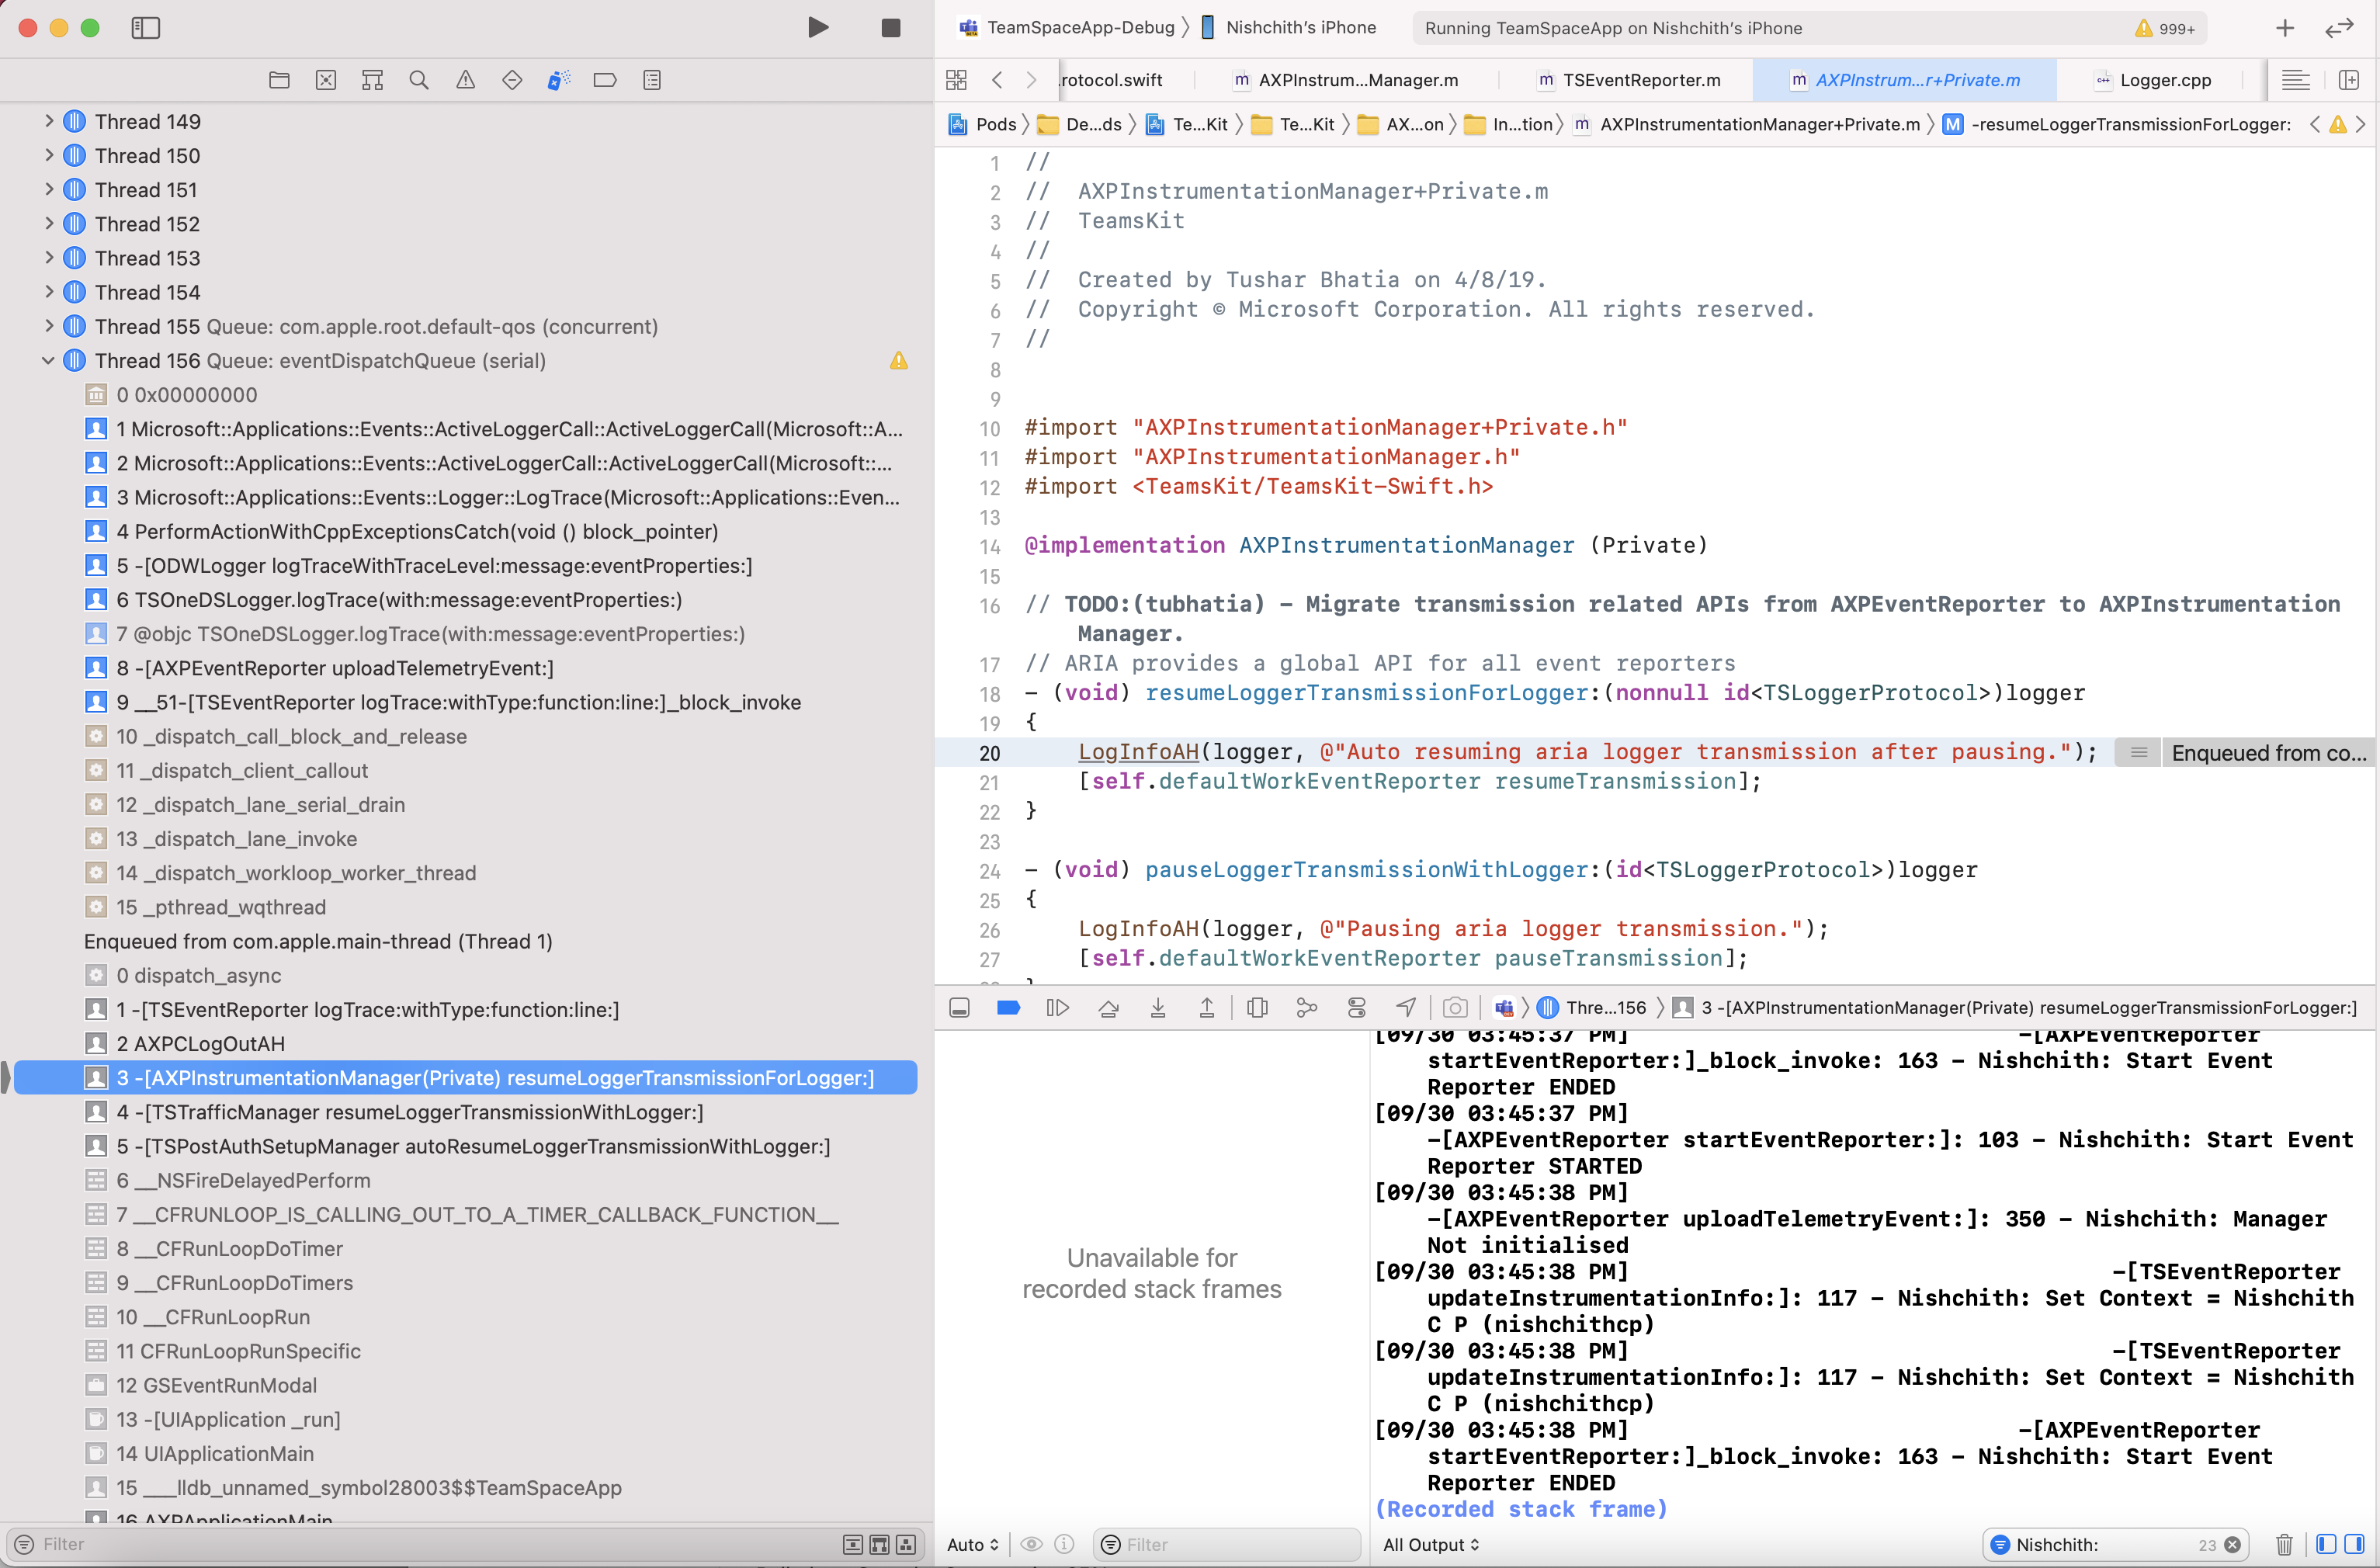Toggle breakpoint activation in debug bar

click(1008, 1007)
